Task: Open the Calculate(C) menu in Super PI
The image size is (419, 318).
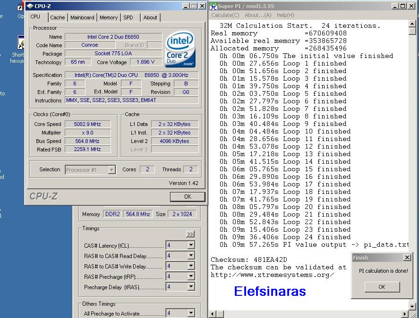Action: 225,15
